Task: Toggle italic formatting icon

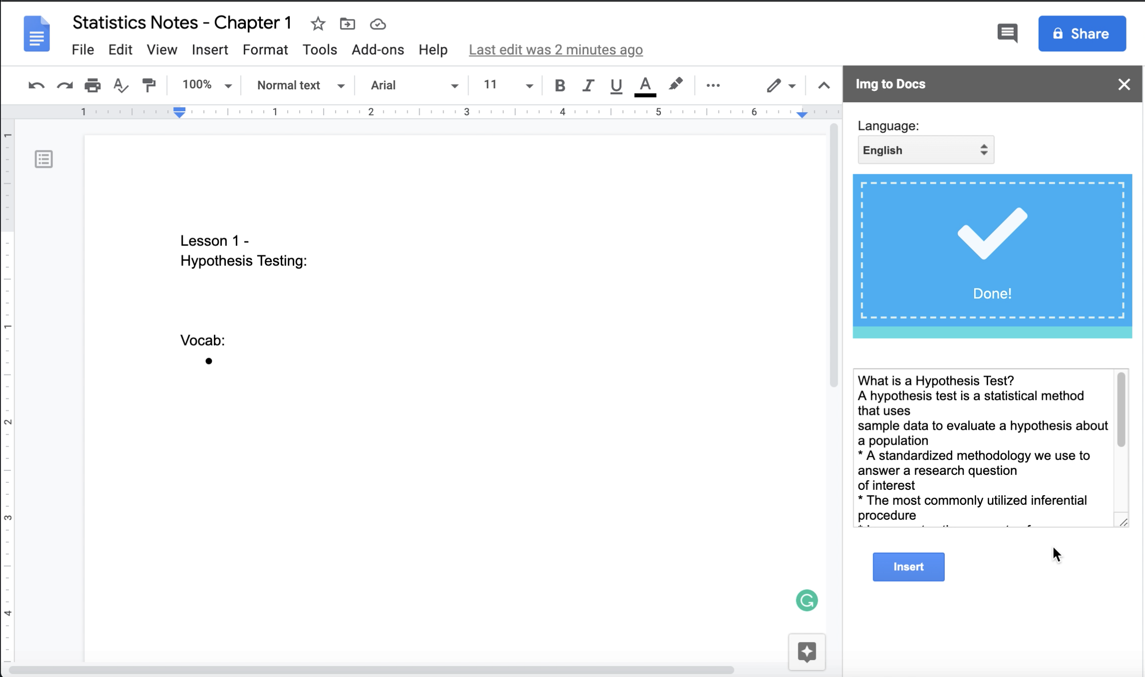Action: 588,85
